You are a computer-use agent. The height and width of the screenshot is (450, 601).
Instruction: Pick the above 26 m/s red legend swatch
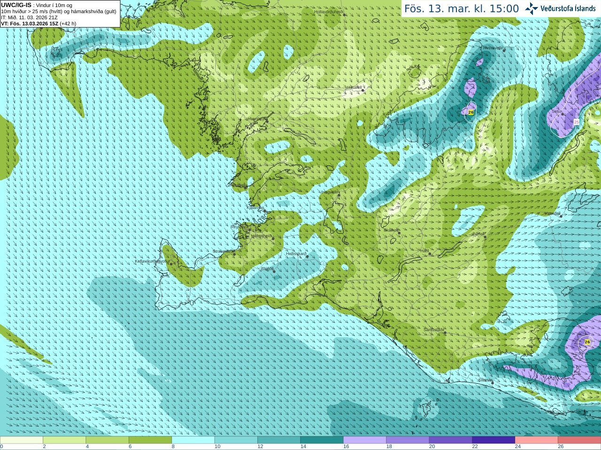pos(579,440)
